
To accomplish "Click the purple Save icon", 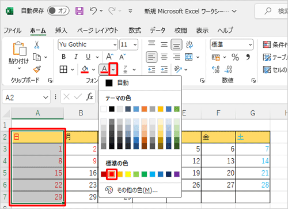I will 79,11.
